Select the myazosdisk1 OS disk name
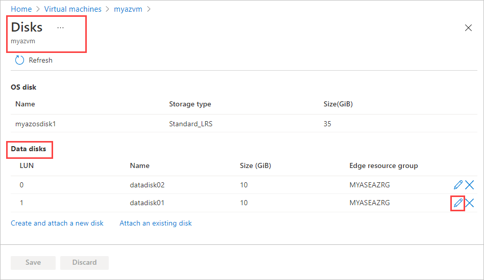The image size is (484, 280). point(36,124)
